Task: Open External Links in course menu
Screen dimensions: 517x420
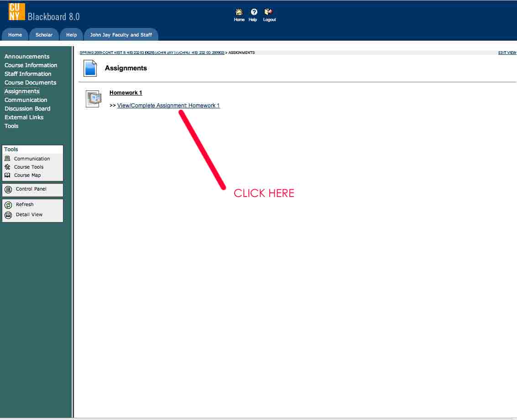Action: coord(24,117)
